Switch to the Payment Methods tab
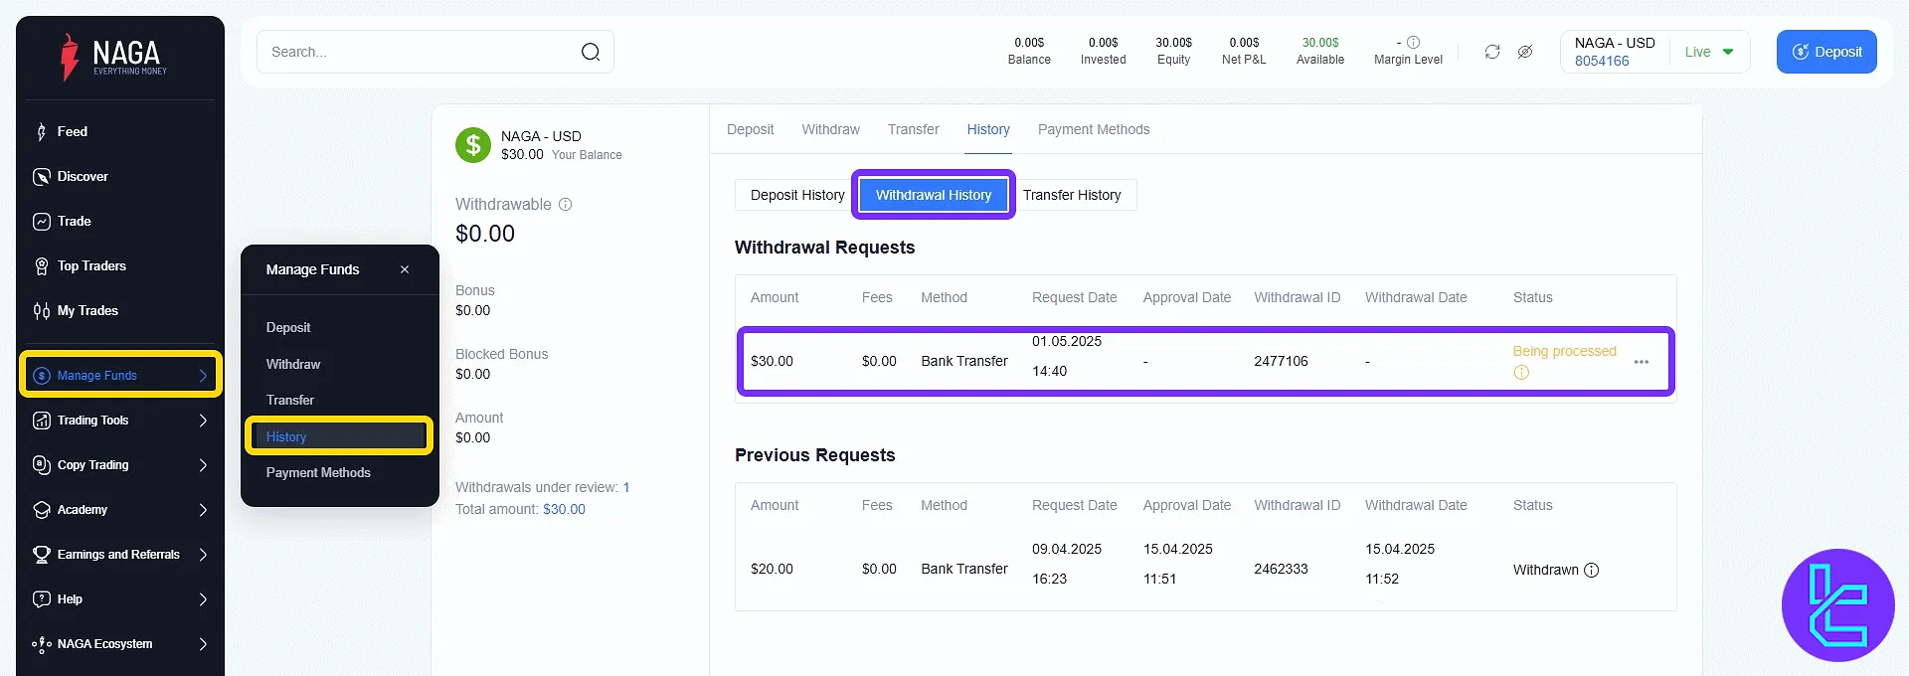 click(1094, 129)
